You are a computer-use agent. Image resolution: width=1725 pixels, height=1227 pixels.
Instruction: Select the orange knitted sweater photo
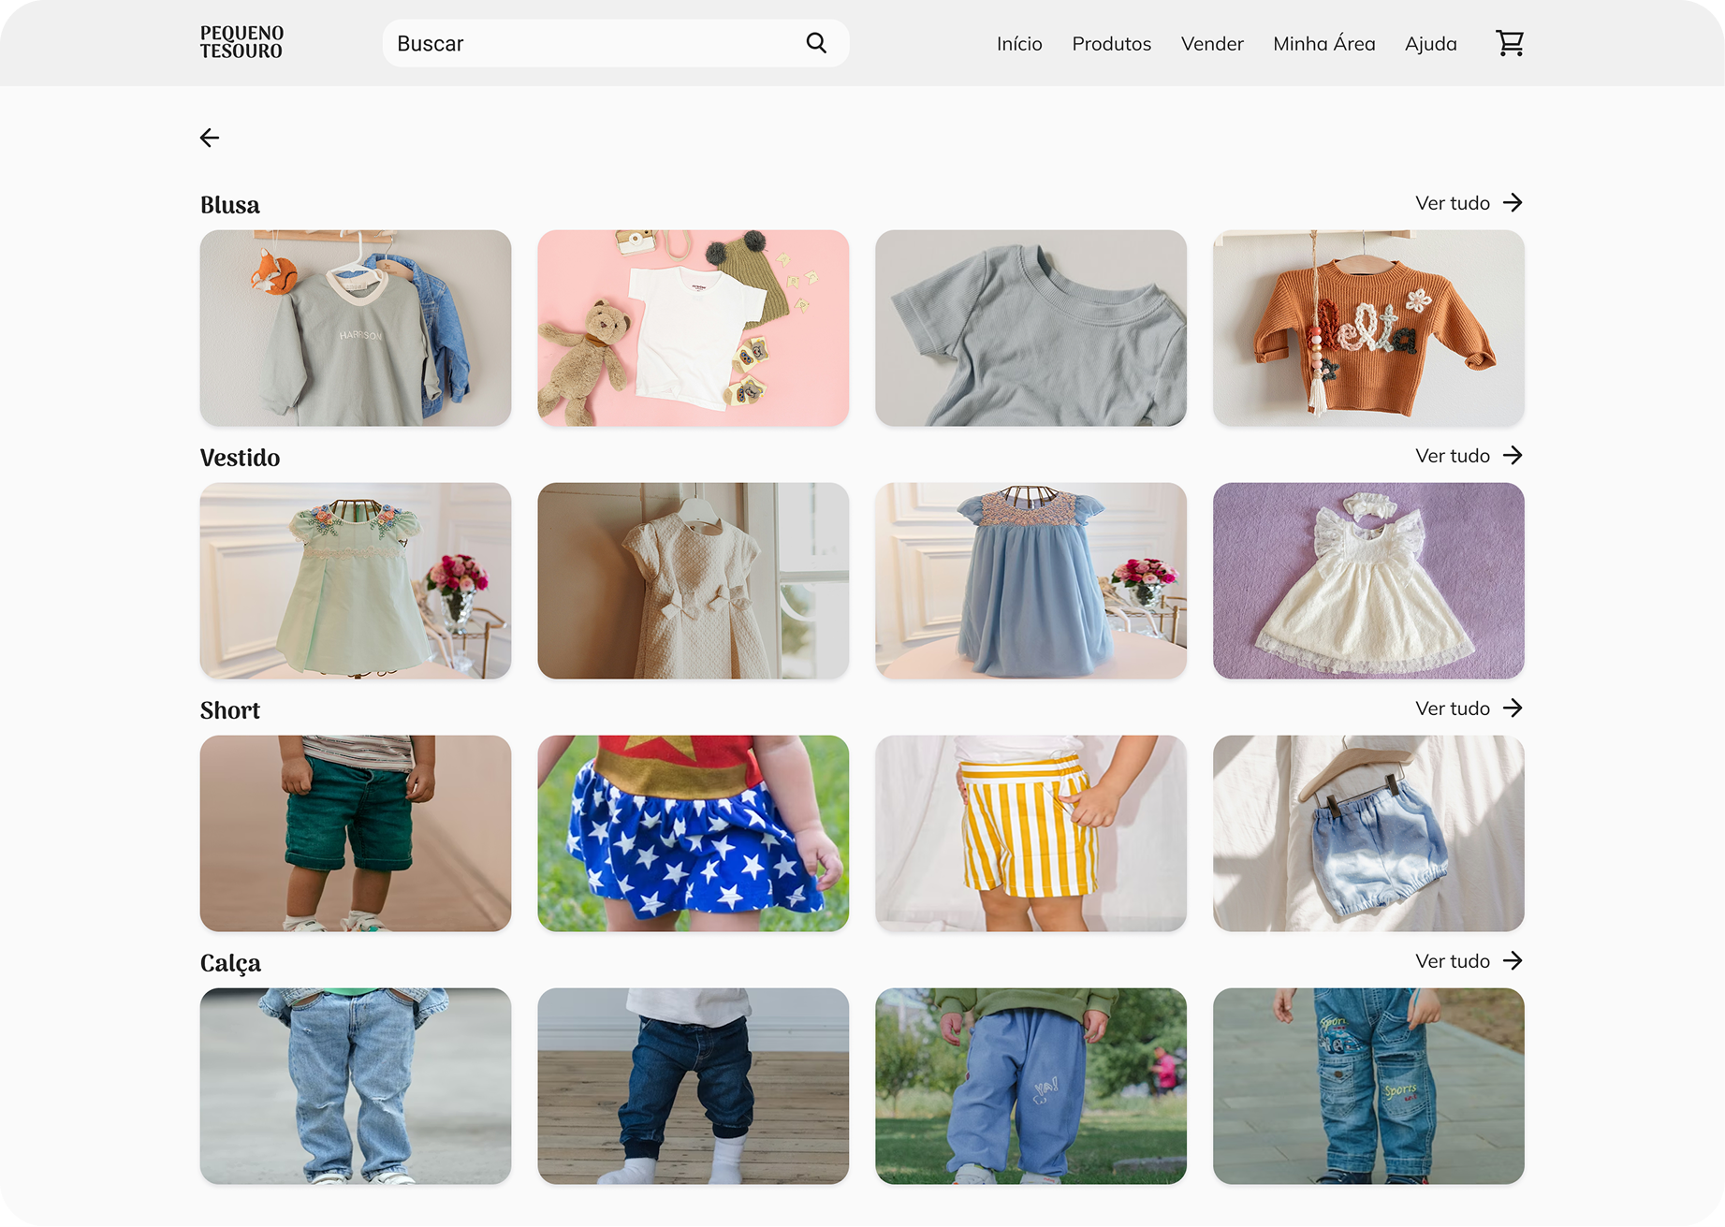[x=1367, y=329]
